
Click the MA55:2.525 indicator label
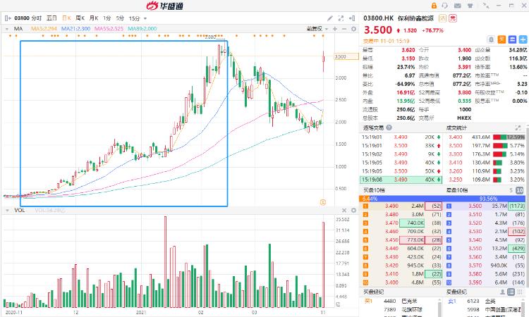pyautogui.click(x=109, y=29)
